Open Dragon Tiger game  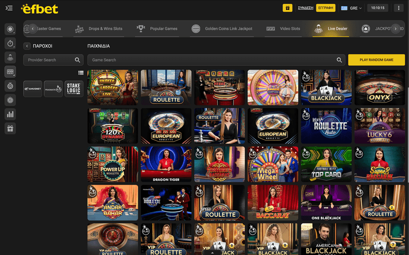[x=166, y=164]
